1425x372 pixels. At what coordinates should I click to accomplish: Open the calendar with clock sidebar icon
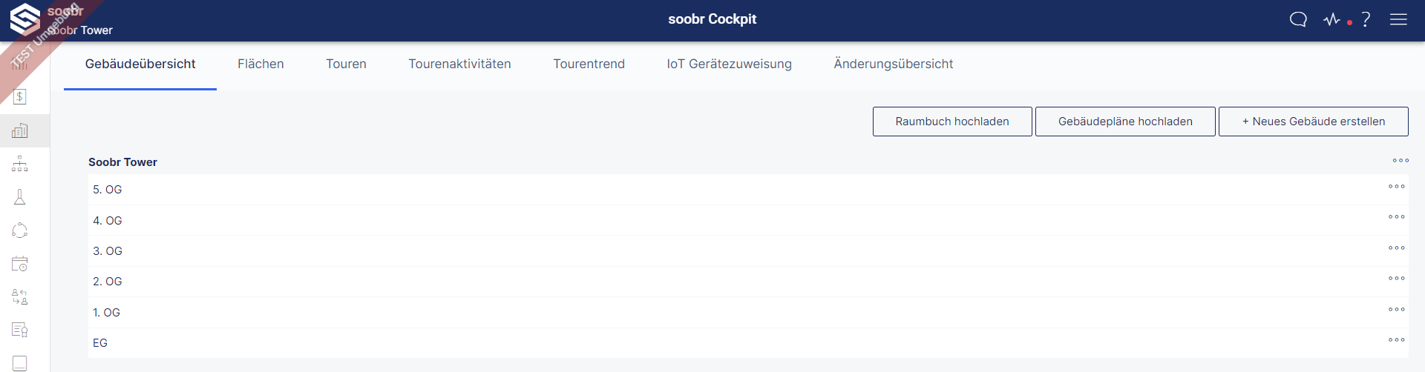[20, 264]
